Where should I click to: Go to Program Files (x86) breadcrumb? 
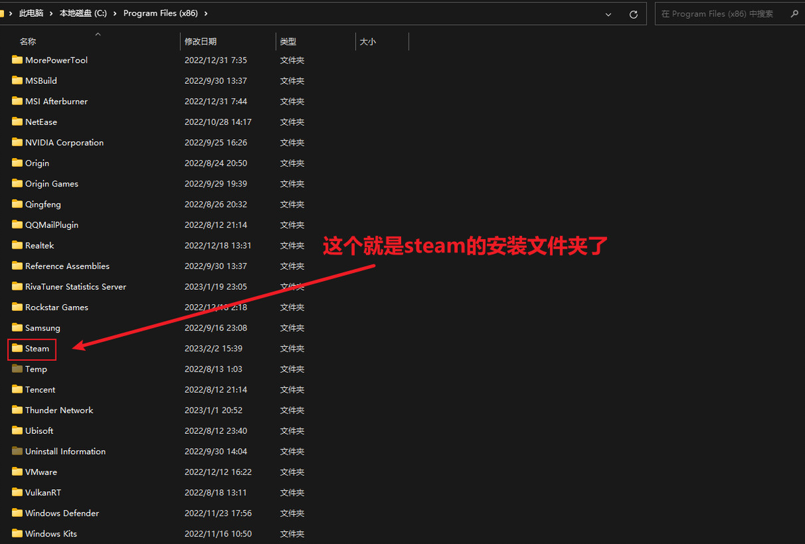161,14
